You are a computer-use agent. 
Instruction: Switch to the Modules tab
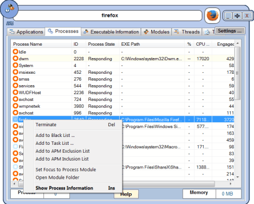156,32
